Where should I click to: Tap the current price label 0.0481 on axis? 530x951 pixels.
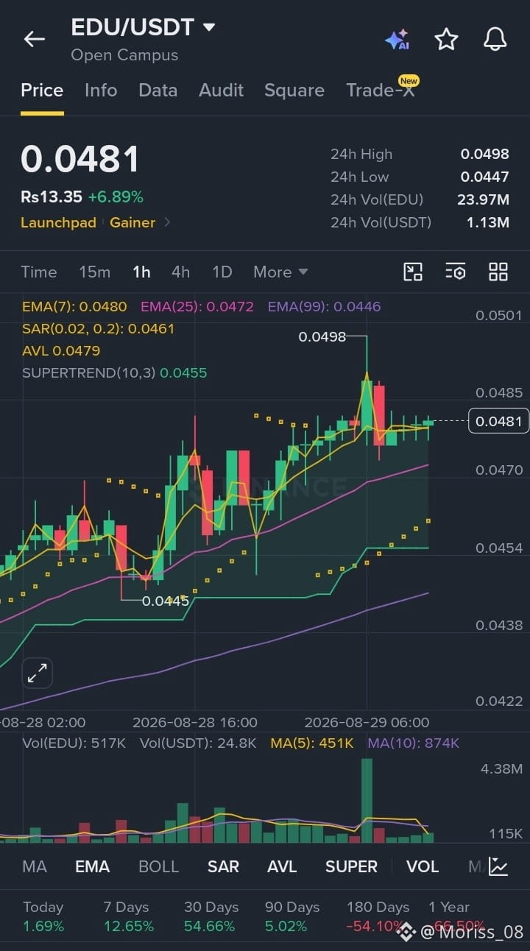pyautogui.click(x=498, y=421)
